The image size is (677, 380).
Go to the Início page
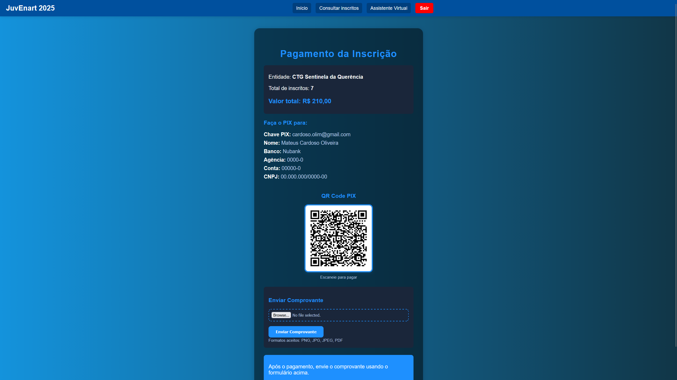[302, 8]
